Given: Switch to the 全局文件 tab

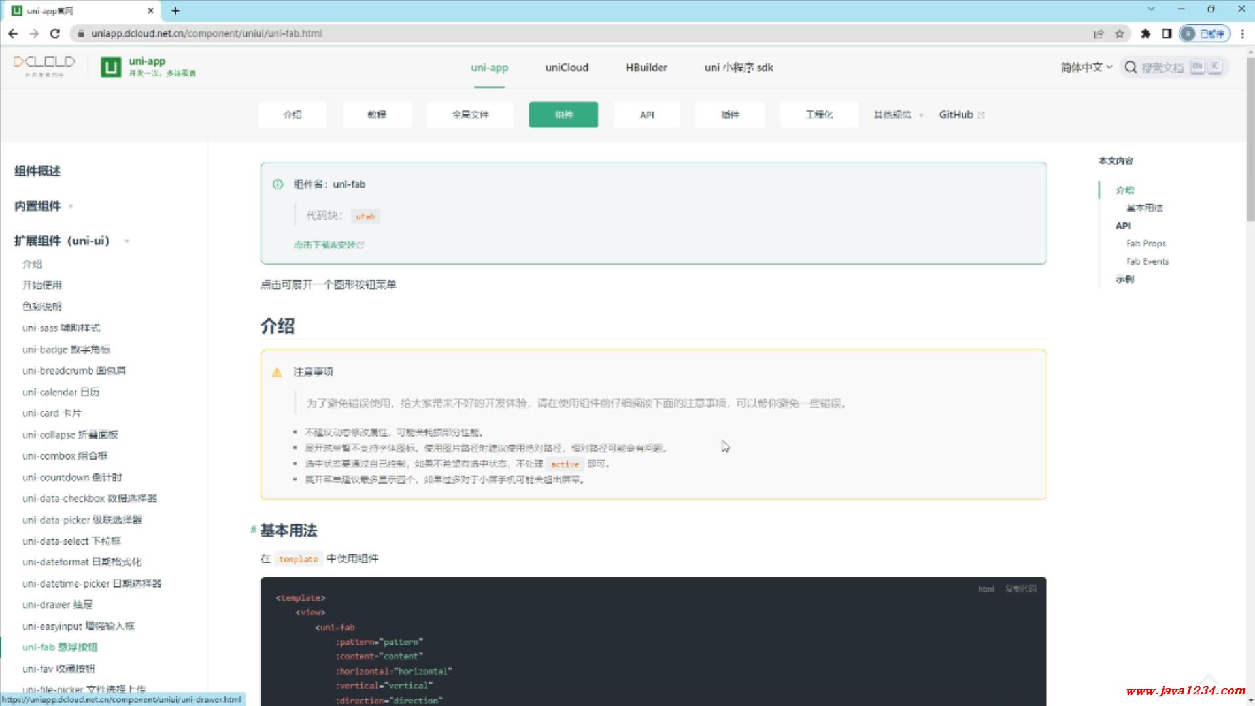Looking at the screenshot, I should pos(470,114).
